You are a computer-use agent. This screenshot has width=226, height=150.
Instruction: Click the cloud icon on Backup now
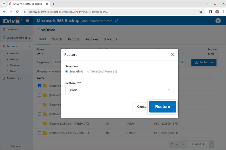click(197, 62)
